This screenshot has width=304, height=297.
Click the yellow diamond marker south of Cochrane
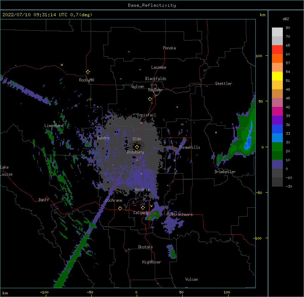pyautogui.click(x=120, y=208)
